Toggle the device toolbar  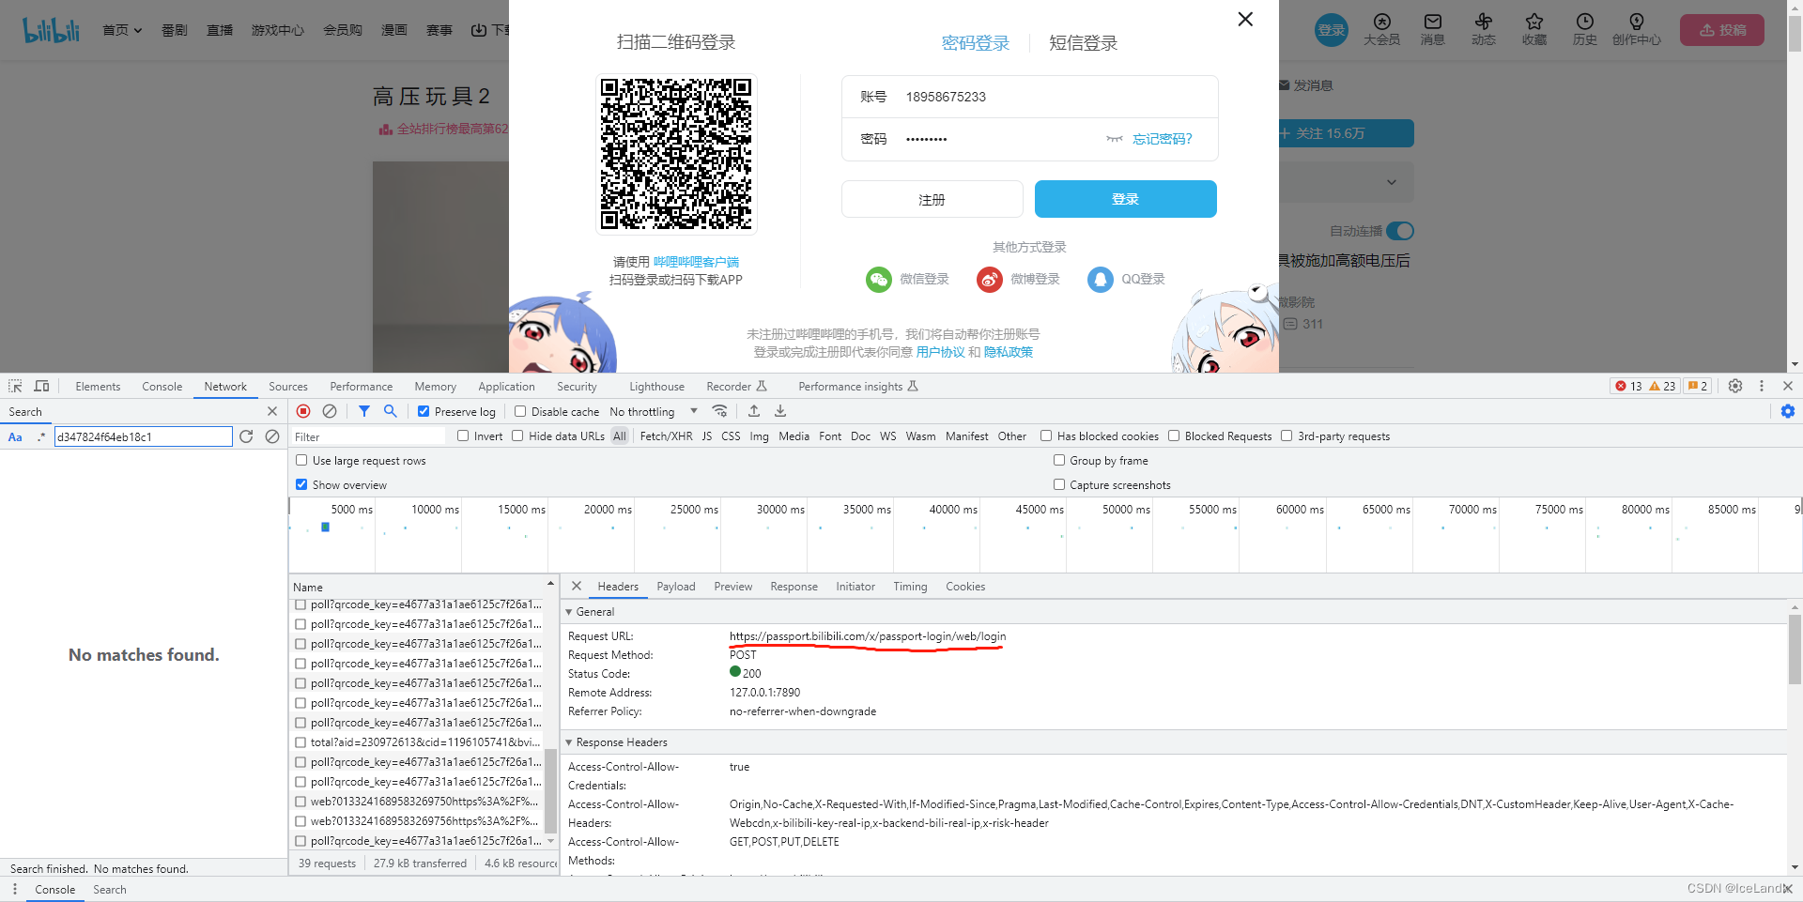pyautogui.click(x=41, y=386)
